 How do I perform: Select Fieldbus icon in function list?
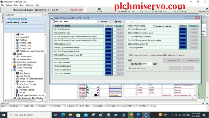[17, 40]
